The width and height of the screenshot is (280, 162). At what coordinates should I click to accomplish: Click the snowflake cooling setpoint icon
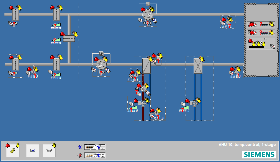click(79, 147)
